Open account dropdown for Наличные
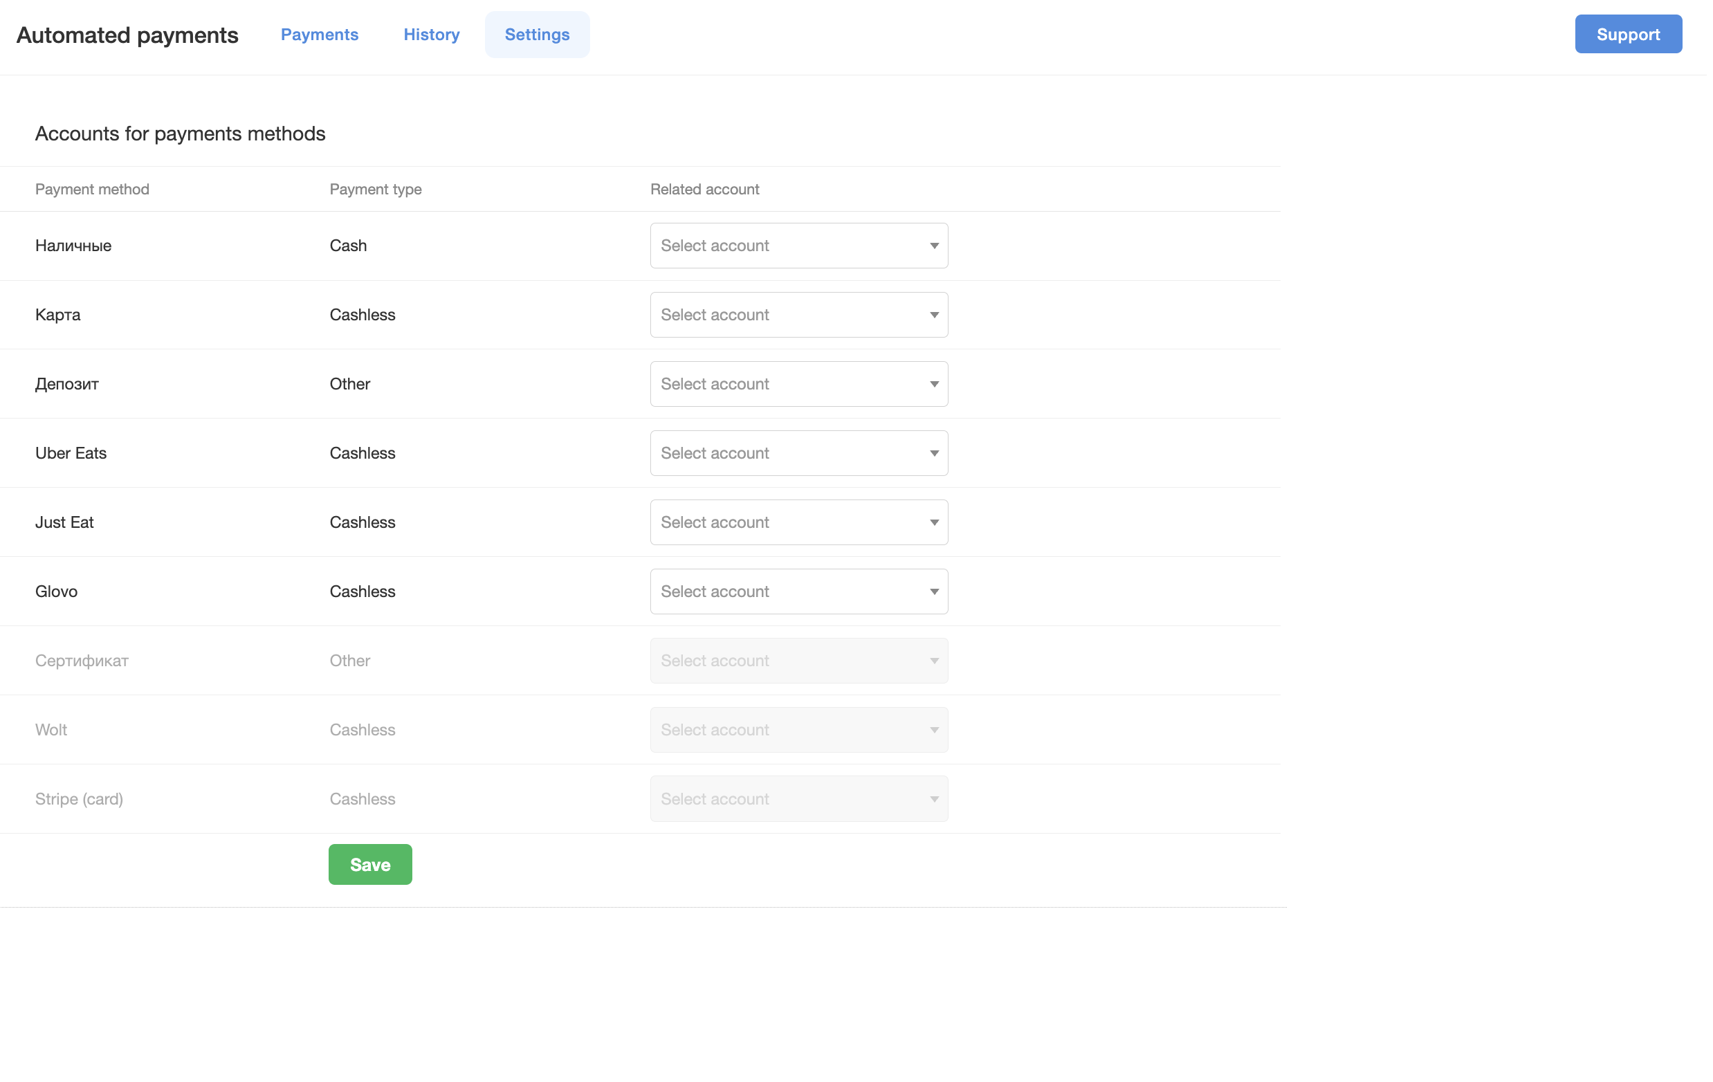Viewport: 1713px width, 1082px height. [798, 246]
